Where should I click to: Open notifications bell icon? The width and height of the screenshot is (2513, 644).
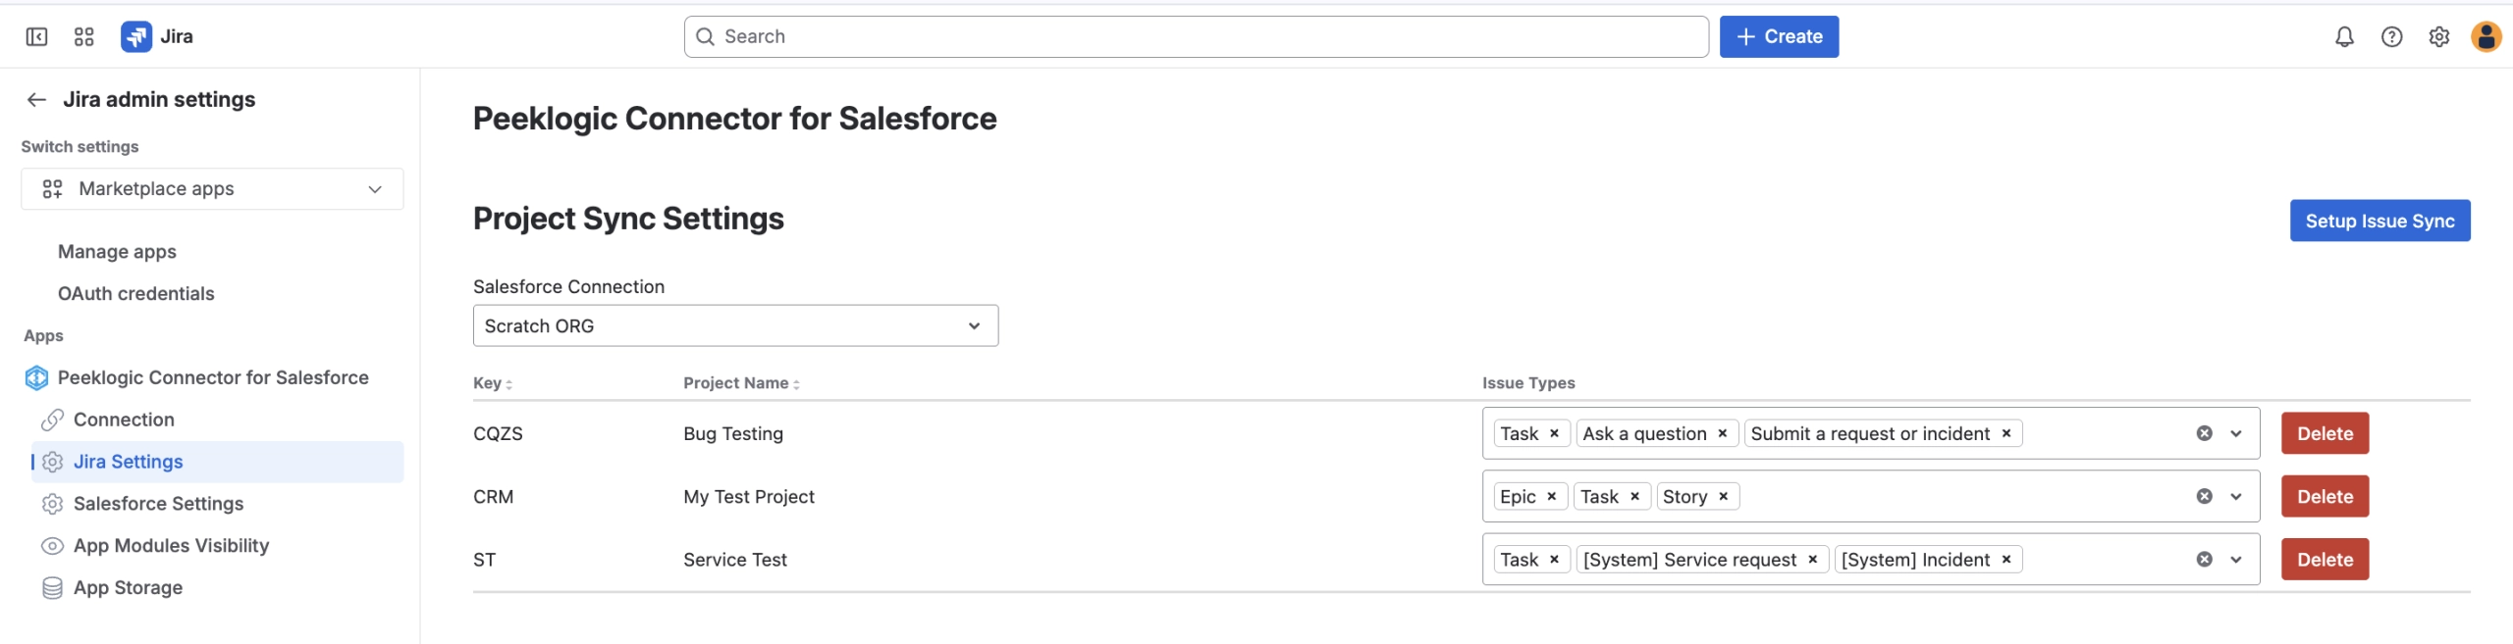(2344, 37)
